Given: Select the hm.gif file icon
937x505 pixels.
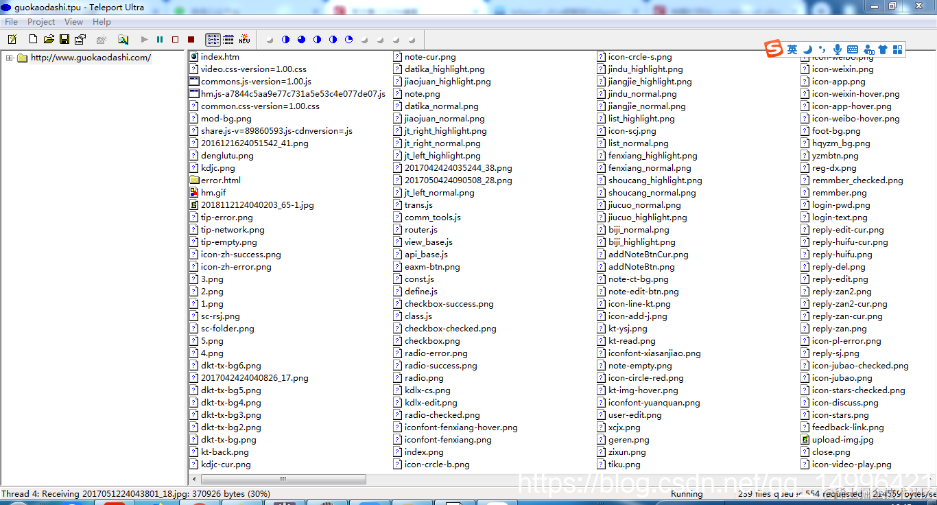Looking at the screenshot, I should click(x=194, y=193).
